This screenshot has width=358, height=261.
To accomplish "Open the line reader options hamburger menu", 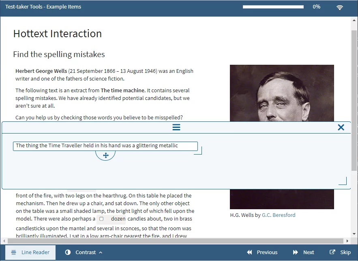I will (176, 127).
